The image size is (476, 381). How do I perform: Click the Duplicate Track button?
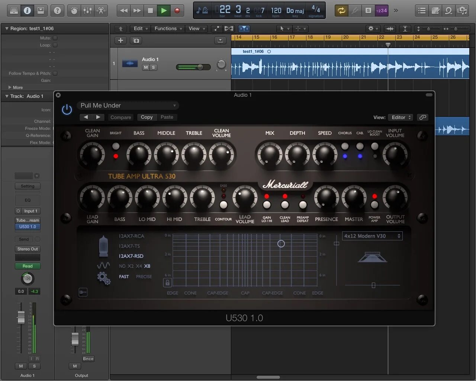click(136, 41)
